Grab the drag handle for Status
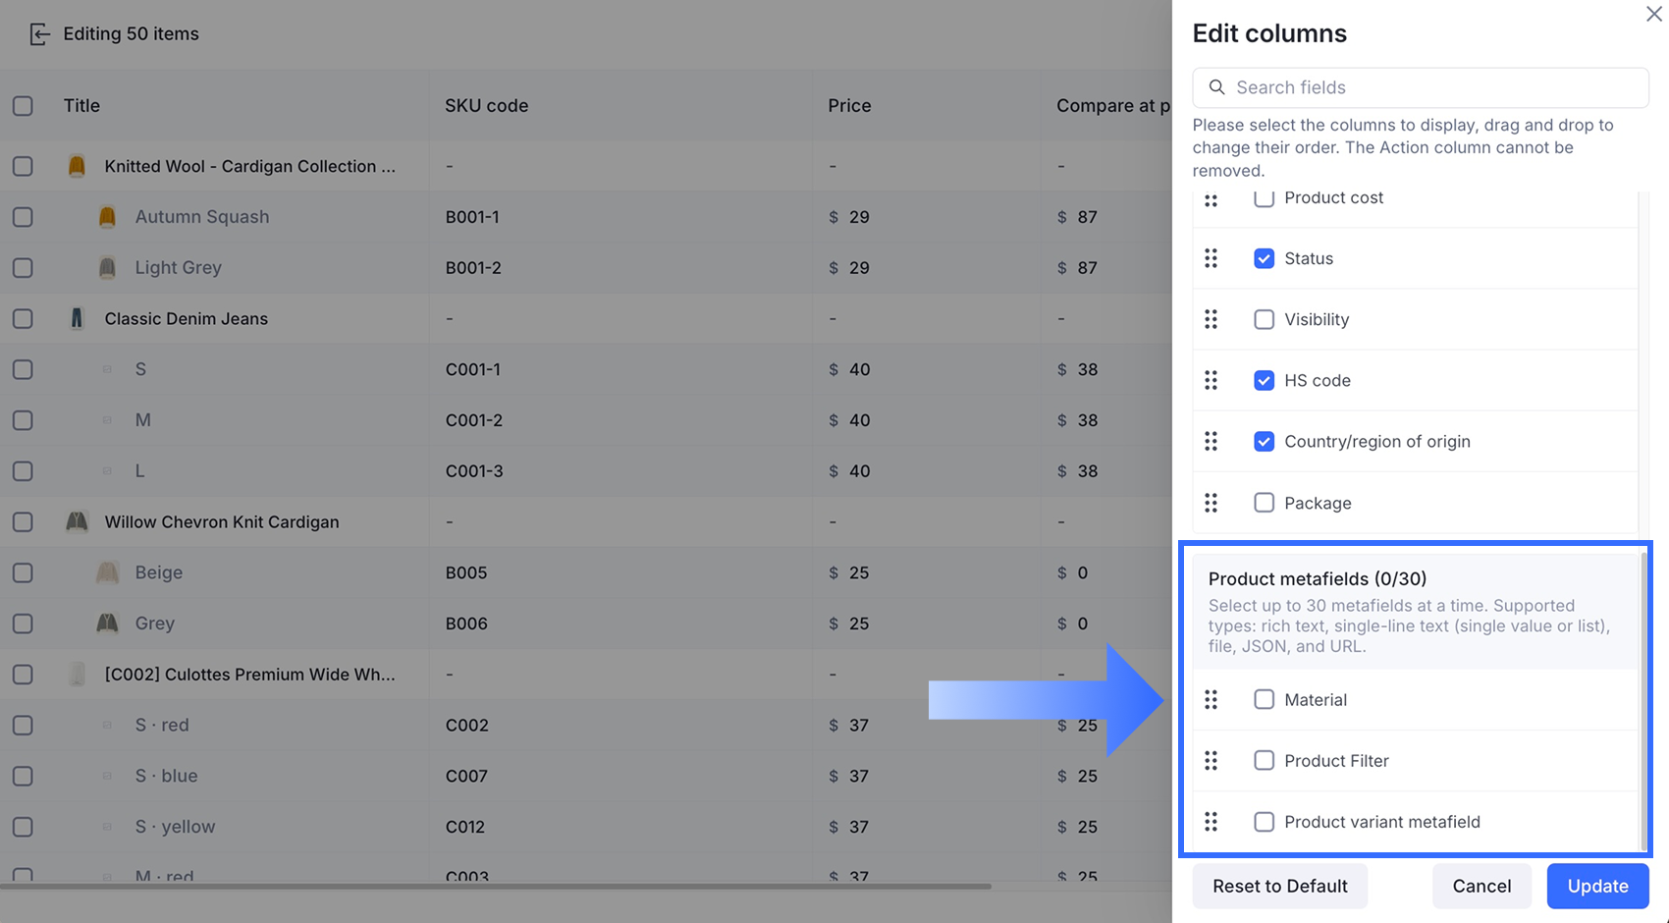 point(1211,258)
